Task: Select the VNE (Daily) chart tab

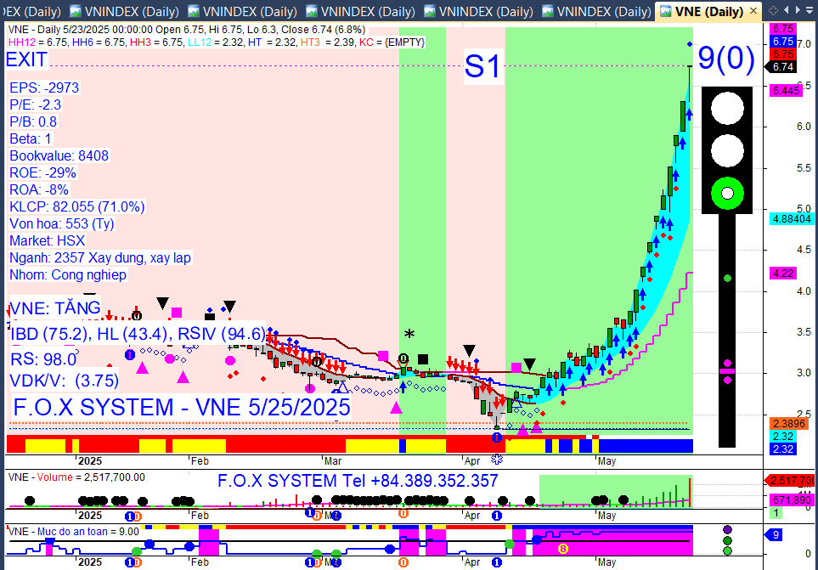Action: pos(708,11)
